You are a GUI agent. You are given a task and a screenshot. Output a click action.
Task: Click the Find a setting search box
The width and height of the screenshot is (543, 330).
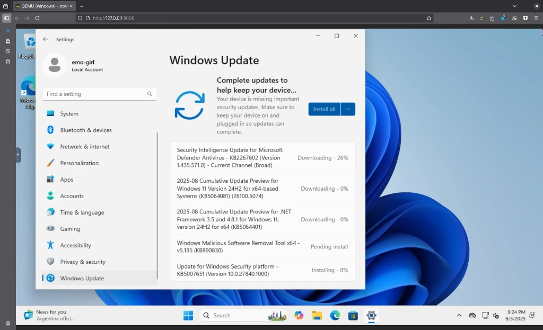[x=100, y=94]
